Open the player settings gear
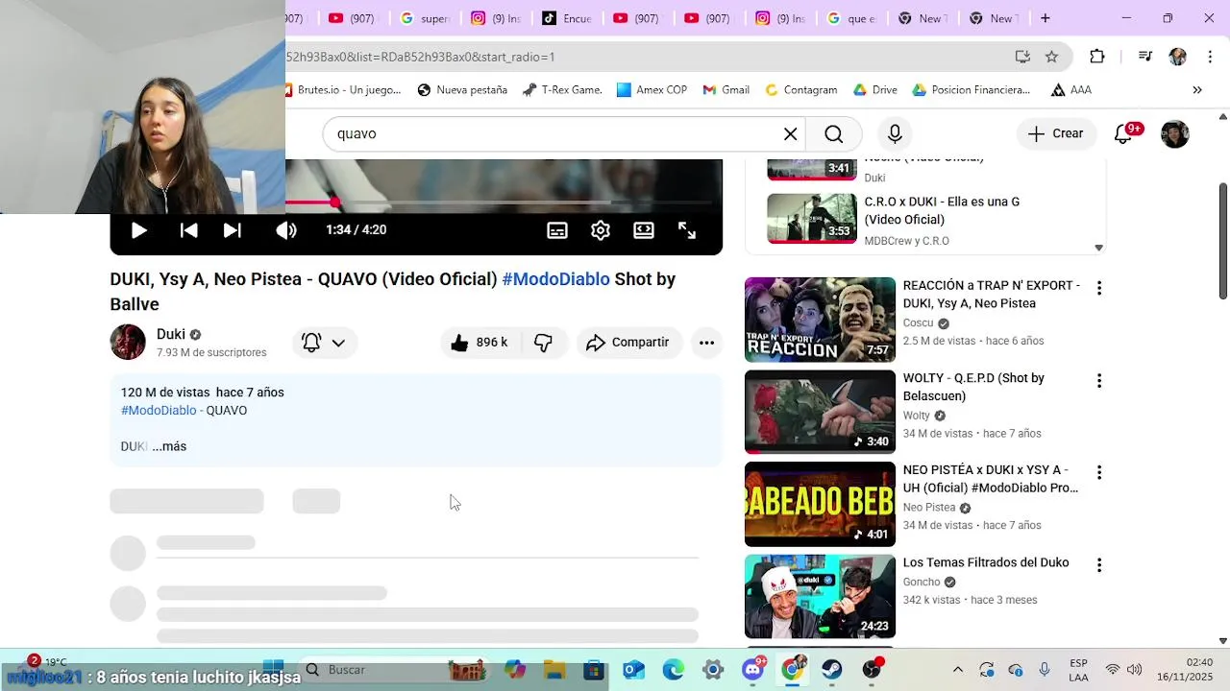Screen dimensions: 1230x691 601,230
